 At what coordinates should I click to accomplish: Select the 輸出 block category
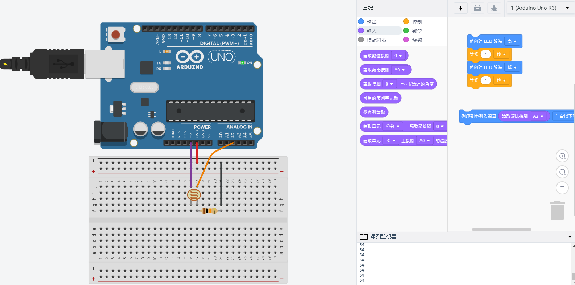(x=371, y=22)
